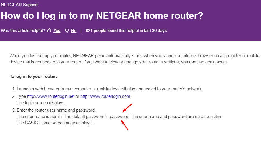
Task: Click the thumbs up icon
Action: point(49,31)
